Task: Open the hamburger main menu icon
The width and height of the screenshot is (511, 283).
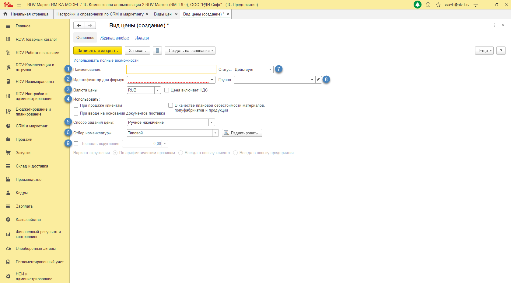Action: pos(19,5)
